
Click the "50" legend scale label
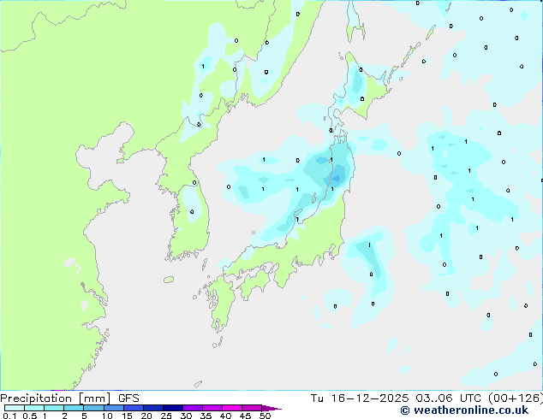pos(265,416)
